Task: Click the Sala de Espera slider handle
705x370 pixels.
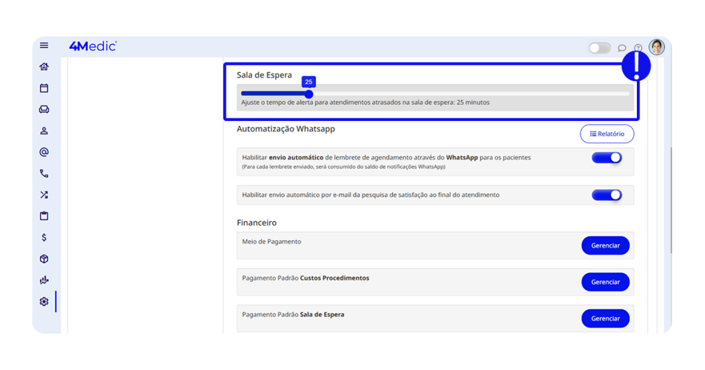Action: (x=308, y=94)
